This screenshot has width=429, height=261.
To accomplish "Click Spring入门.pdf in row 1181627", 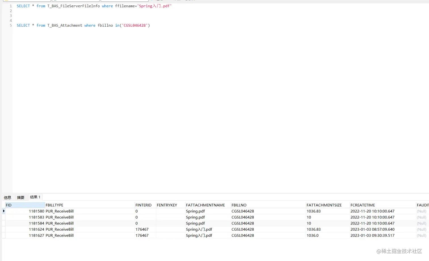I will pos(199,235).
